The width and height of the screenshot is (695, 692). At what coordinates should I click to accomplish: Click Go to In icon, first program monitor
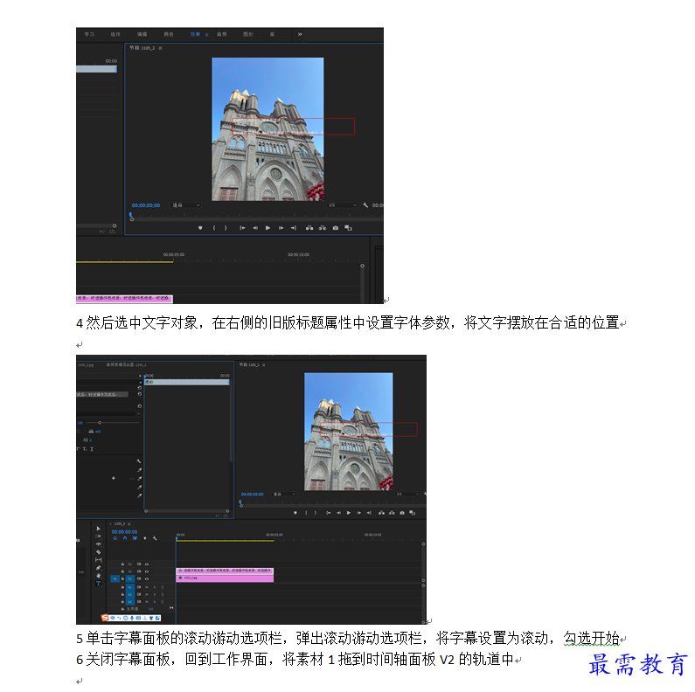[242, 228]
